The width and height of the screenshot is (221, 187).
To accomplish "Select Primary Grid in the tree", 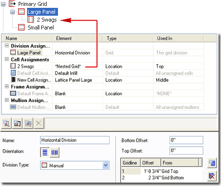I will [32, 4].
